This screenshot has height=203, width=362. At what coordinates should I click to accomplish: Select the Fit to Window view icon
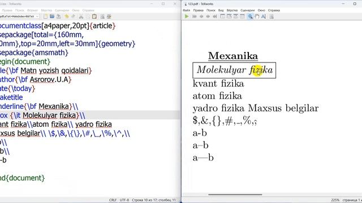(235, 16)
